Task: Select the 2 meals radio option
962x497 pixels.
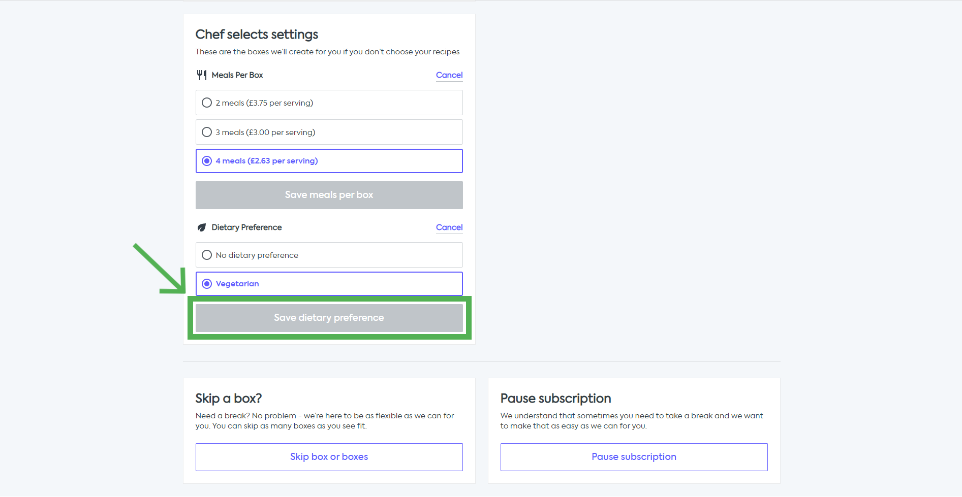Action: click(329, 103)
